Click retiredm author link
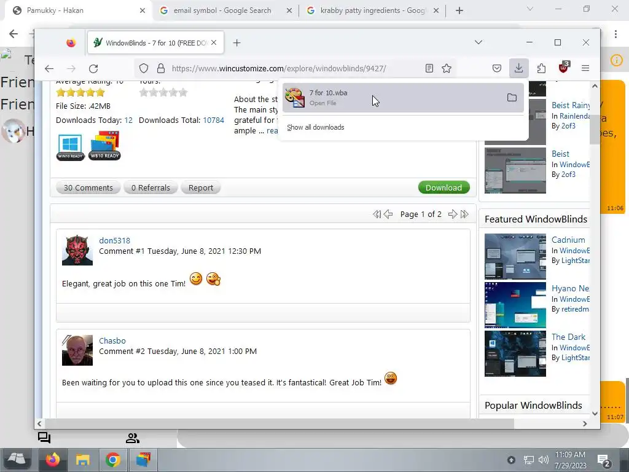This screenshot has width=629, height=472. click(575, 309)
